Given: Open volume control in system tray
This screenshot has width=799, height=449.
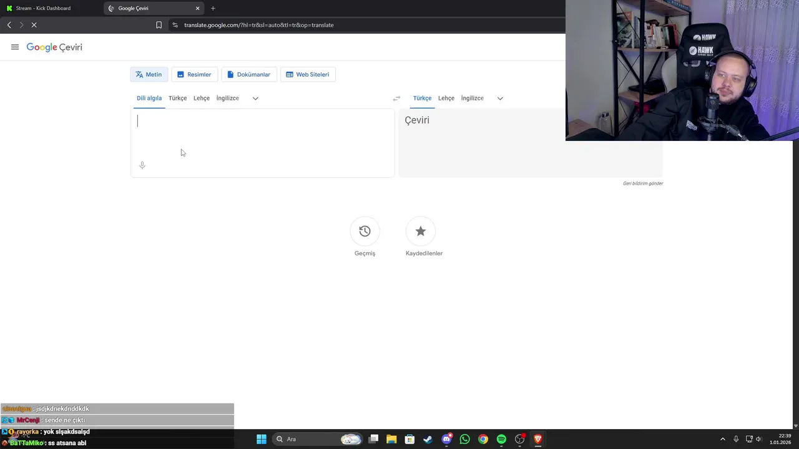Looking at the screenshot, I should 759,439.
